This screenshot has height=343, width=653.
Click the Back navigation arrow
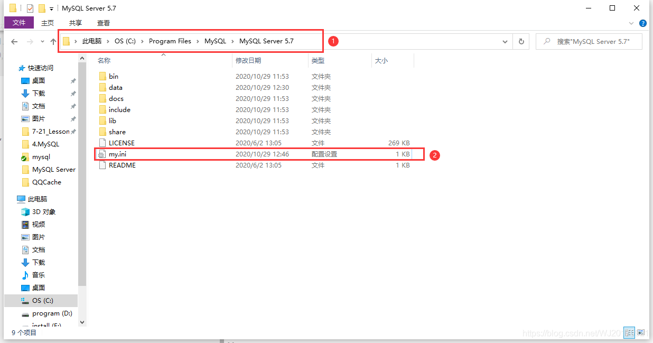click(x=15, y=41)
